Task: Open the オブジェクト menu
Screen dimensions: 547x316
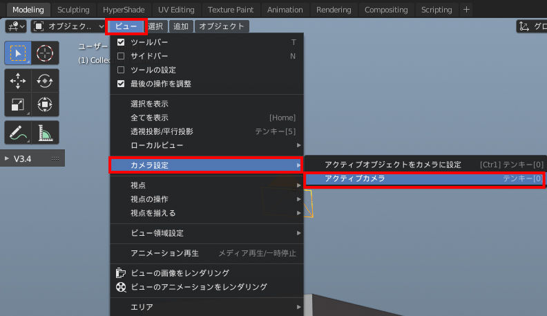Action: [222, 26]
